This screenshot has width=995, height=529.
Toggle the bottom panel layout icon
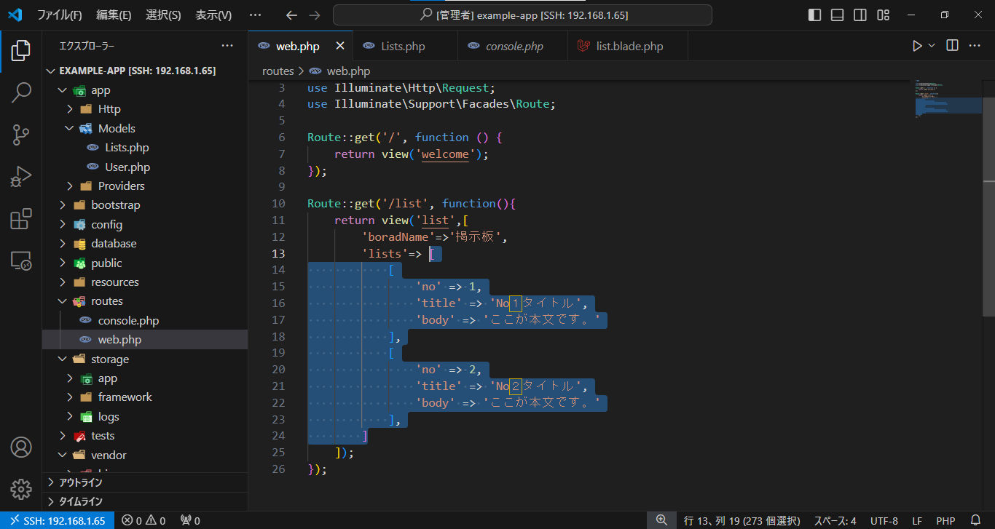point(838,15)
